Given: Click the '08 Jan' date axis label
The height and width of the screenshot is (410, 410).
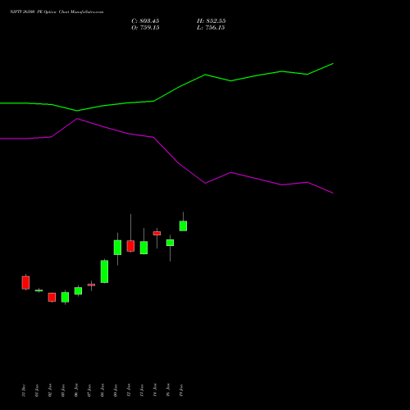Looking at the screenshot, I should (102, 390).
